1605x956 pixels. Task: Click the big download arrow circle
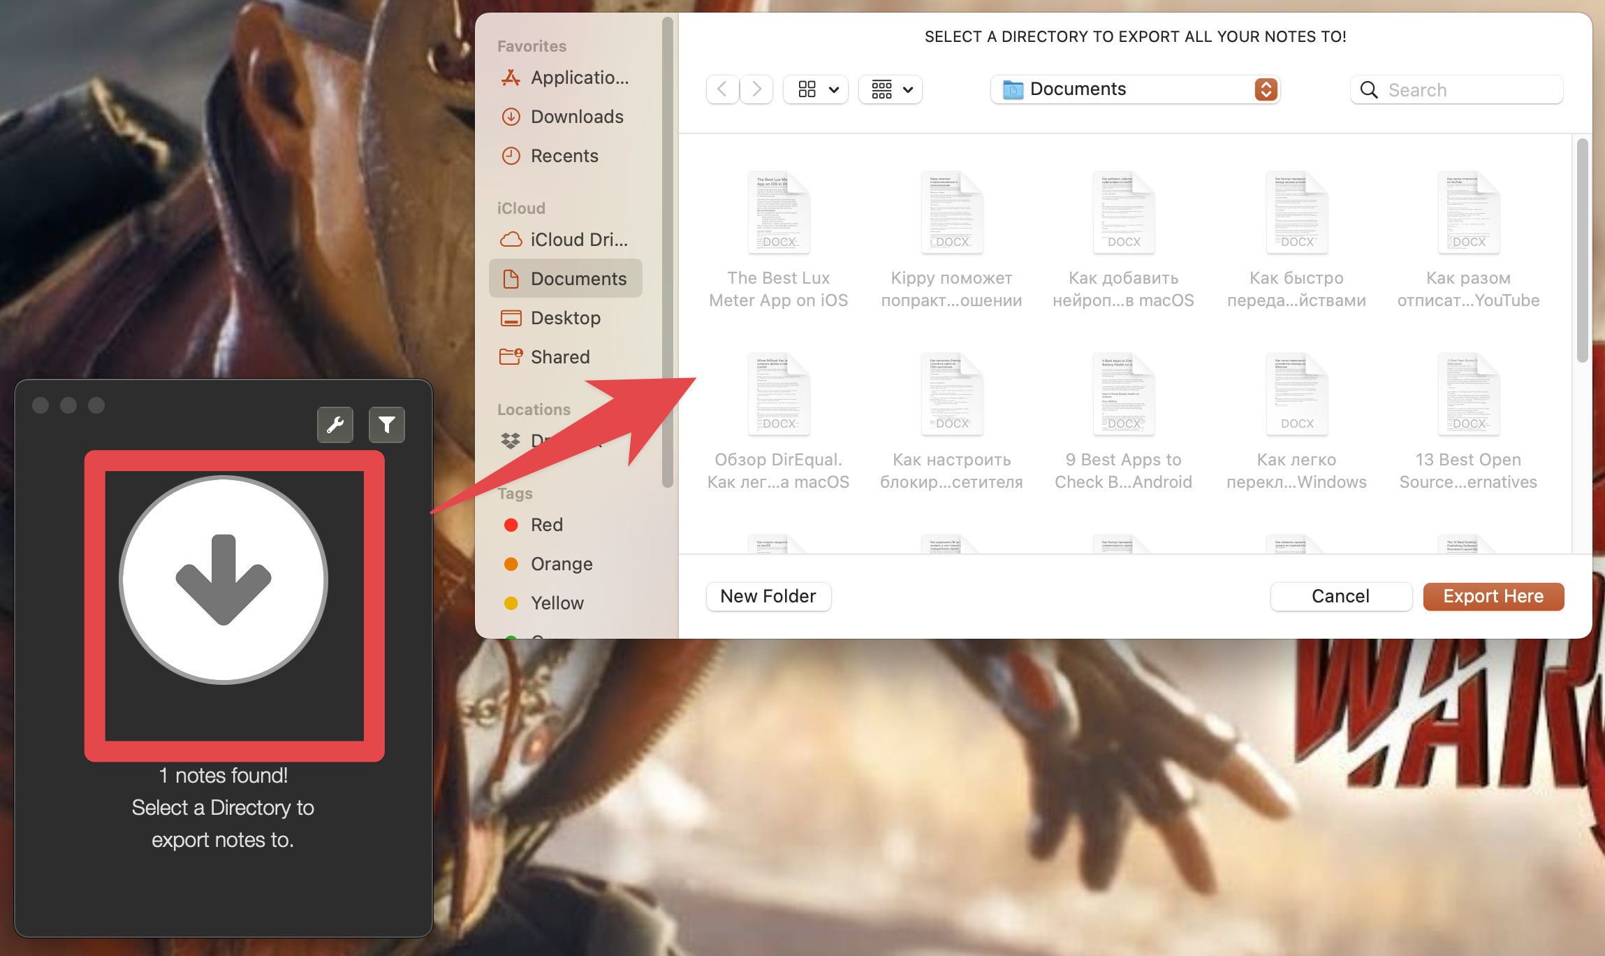click(223, 579)
